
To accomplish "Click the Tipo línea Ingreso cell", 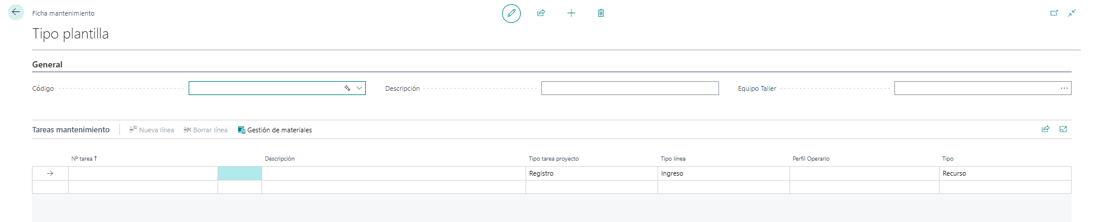I will [x=724, y=173].
